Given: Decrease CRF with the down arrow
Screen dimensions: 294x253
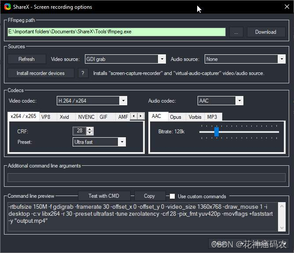Looking at the screenshot, I should pos(90,133).
